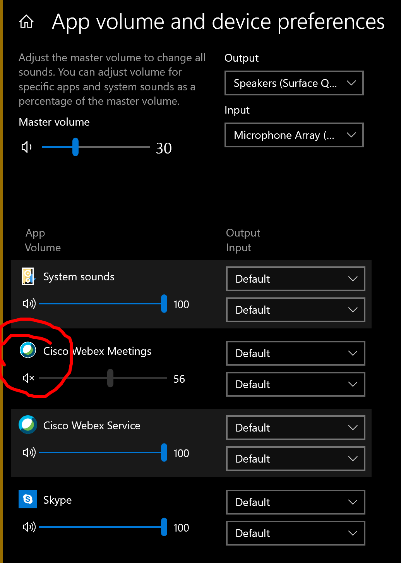
Task: Click the Cisco Webex Meetings volume slider handle
Action: tap(110, 378)
